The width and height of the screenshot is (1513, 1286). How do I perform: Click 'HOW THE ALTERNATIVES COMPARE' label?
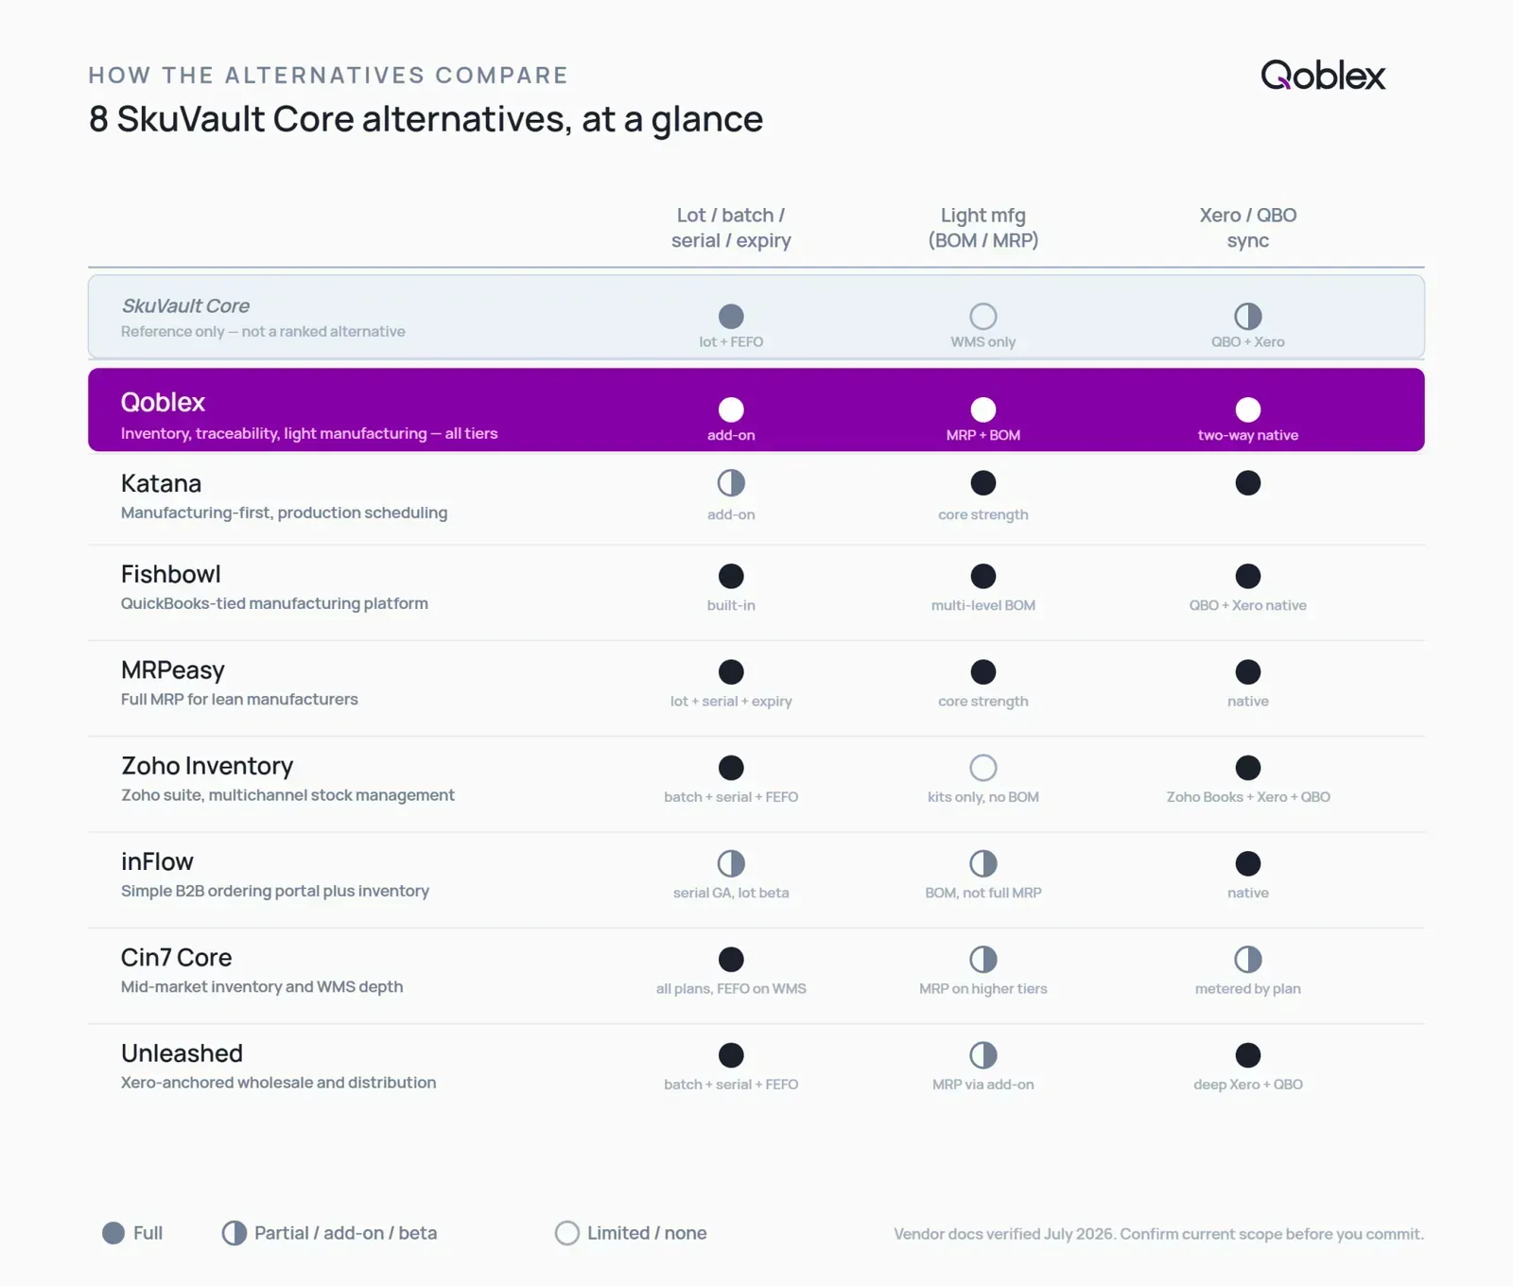coord(328,75)
